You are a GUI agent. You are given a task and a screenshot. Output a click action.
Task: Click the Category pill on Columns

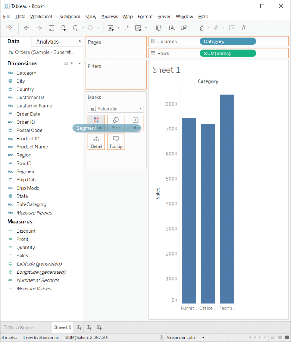click(228, 41)
